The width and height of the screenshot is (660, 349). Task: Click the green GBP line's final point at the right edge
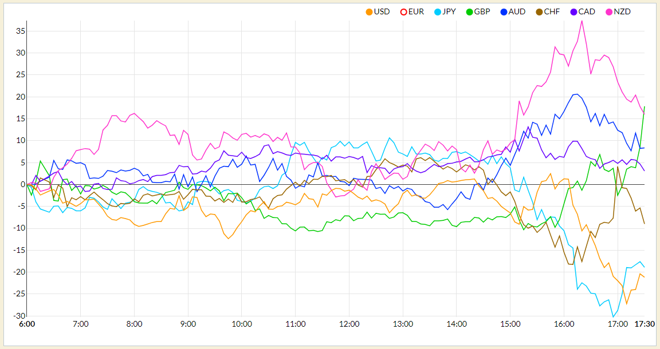644,106
